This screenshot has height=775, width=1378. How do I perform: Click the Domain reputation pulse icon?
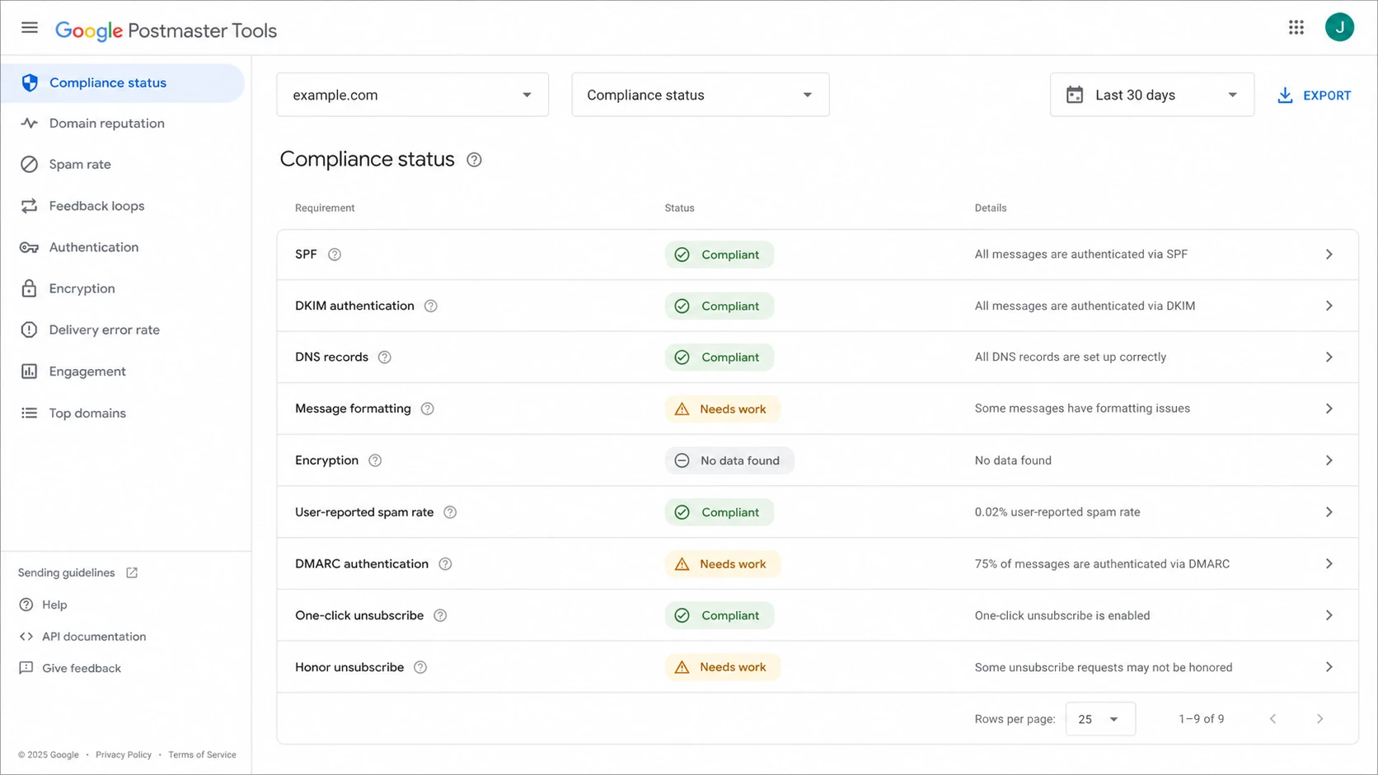point(30,124)
